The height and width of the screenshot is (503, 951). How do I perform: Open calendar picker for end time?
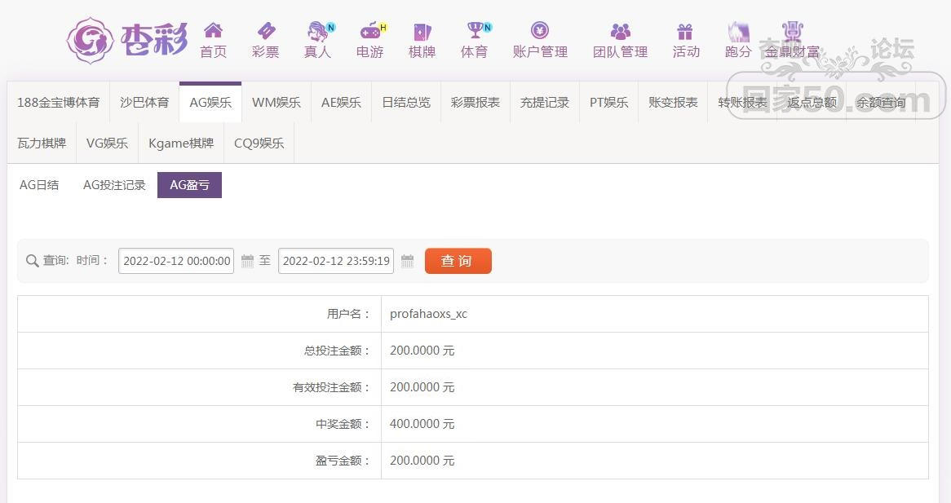(x=408, y=261)
